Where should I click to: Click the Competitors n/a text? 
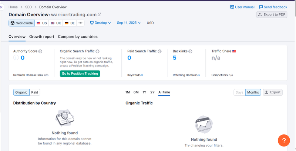tap(222, 75)
